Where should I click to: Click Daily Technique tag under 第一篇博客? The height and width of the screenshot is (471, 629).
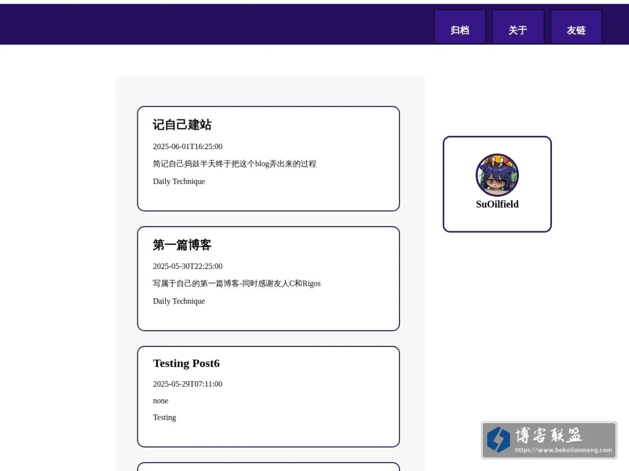pyautogui.click(x=179, y=301)
